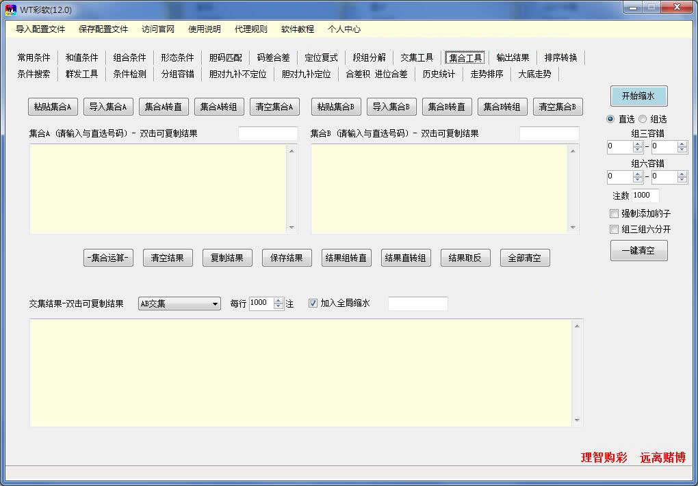698x486 pixels.
Task: Click the up arrow on the first 组三容错 spinner
Action: [x=636, y=143]
